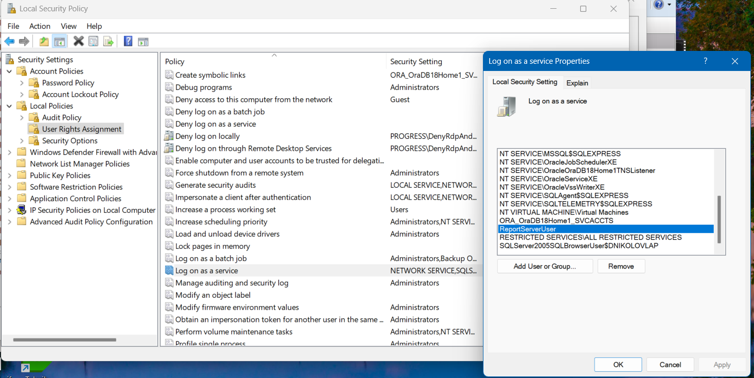Click the icon beside Increase scheduling priority
Viewport: 754px width, 378px height.
pyautogui.click(x=169, y=222)
